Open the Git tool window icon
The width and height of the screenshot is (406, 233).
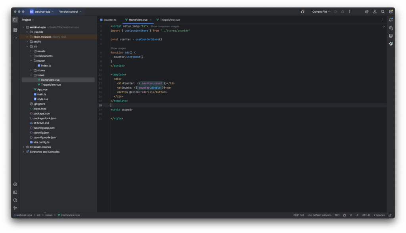tap(15, 208)
